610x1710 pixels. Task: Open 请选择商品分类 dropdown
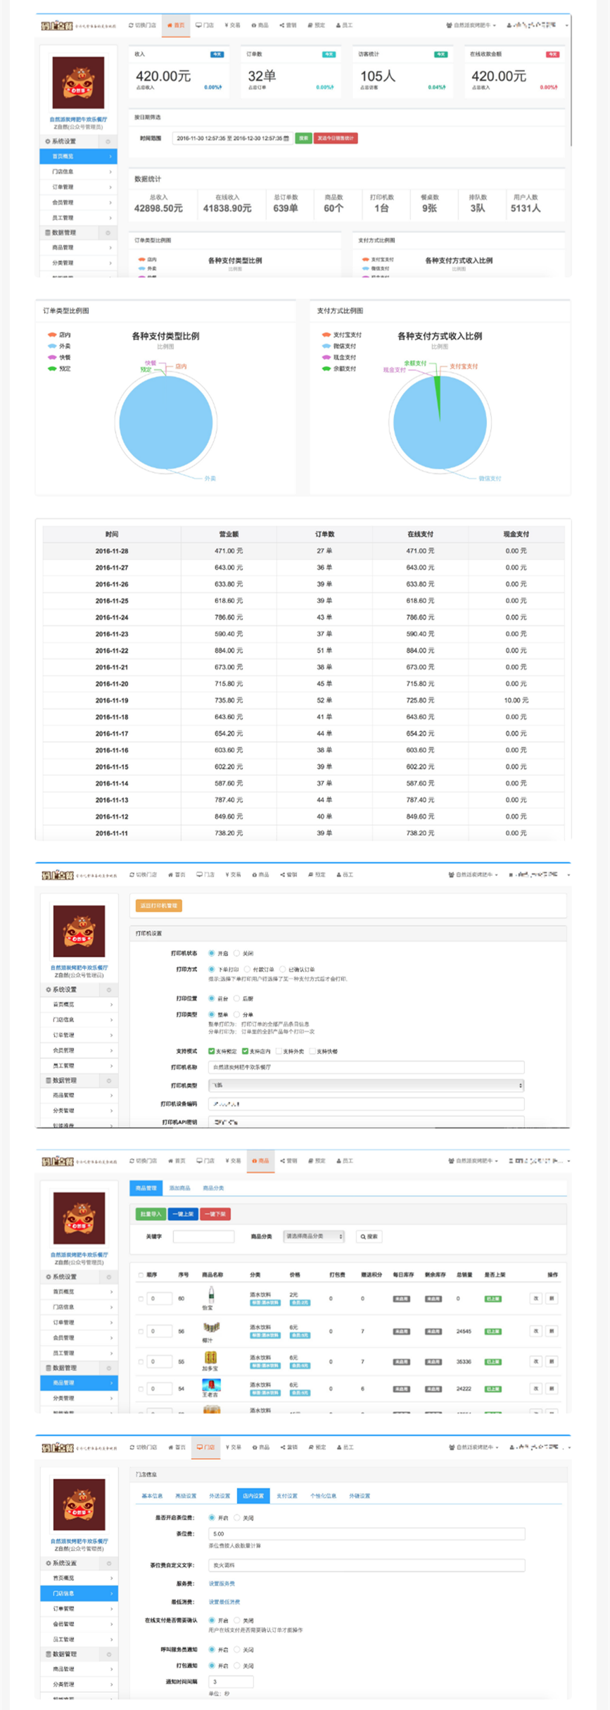314,1236
